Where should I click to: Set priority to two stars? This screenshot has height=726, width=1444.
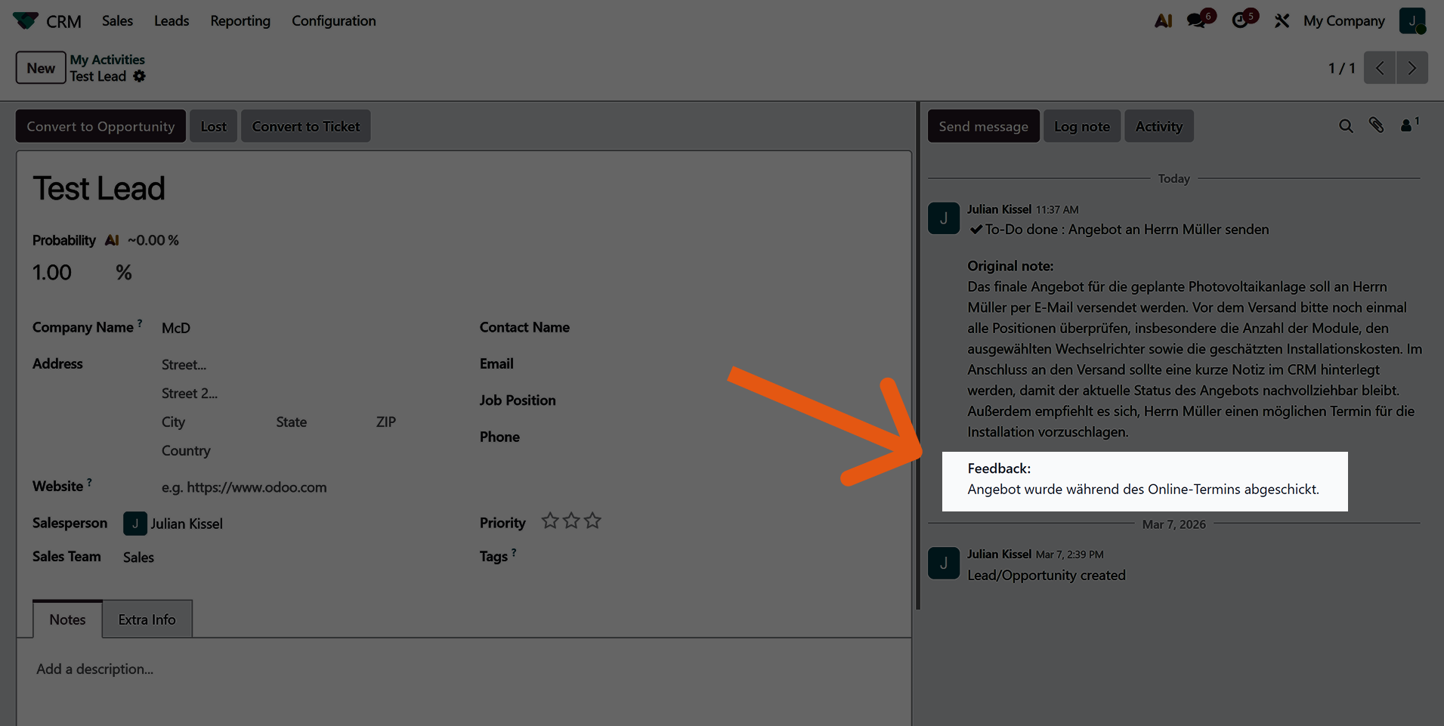click(571, 521)
